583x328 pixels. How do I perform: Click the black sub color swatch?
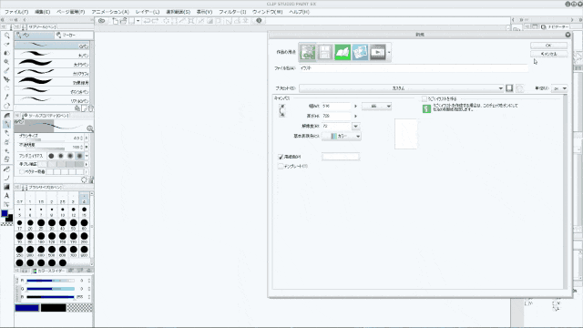click(53, 308)
